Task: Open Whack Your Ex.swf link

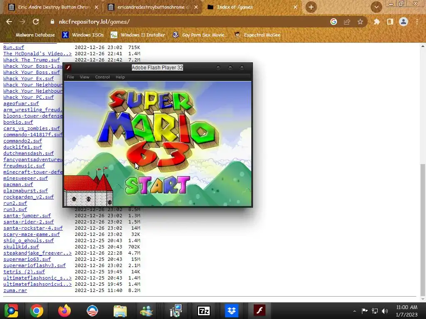Action: point(29,79)
